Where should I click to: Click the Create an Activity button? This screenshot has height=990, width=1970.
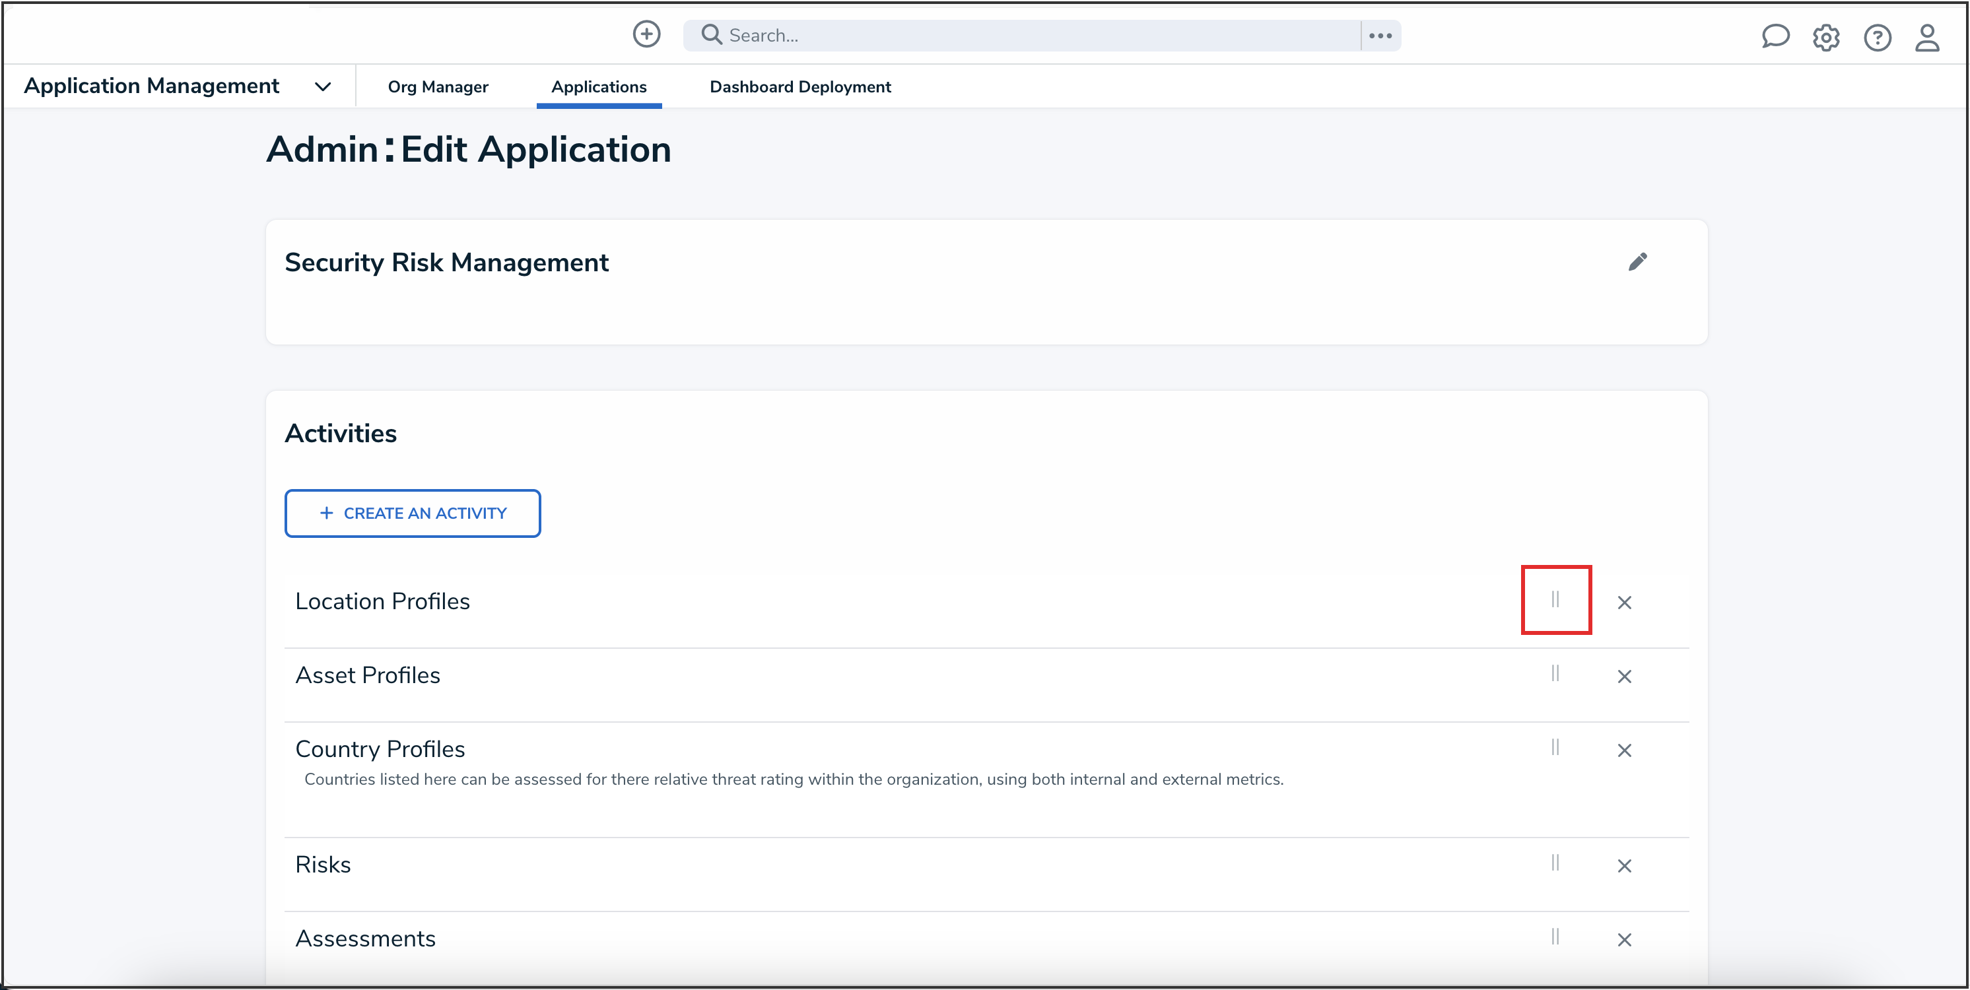tap(412, 513)
